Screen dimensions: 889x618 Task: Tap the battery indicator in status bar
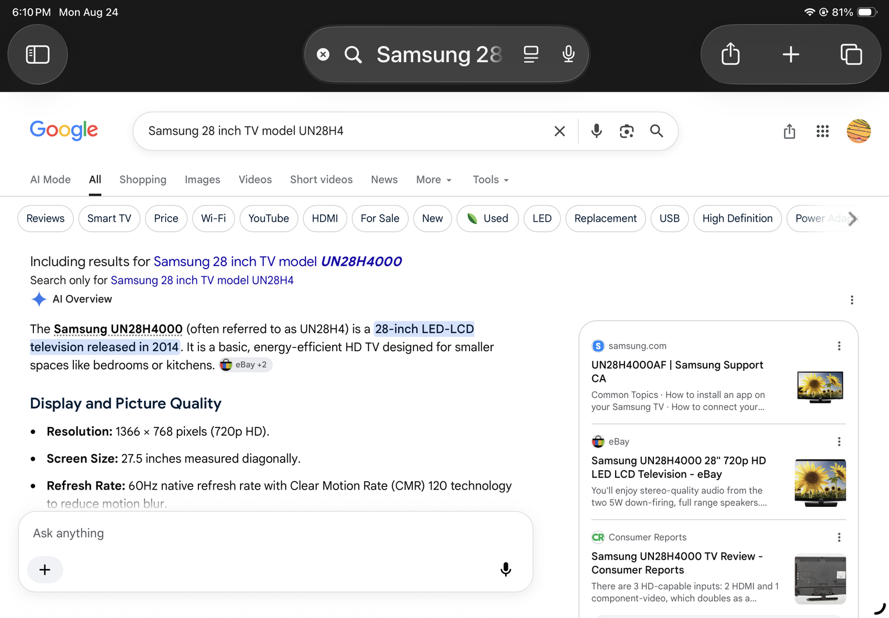867,12
